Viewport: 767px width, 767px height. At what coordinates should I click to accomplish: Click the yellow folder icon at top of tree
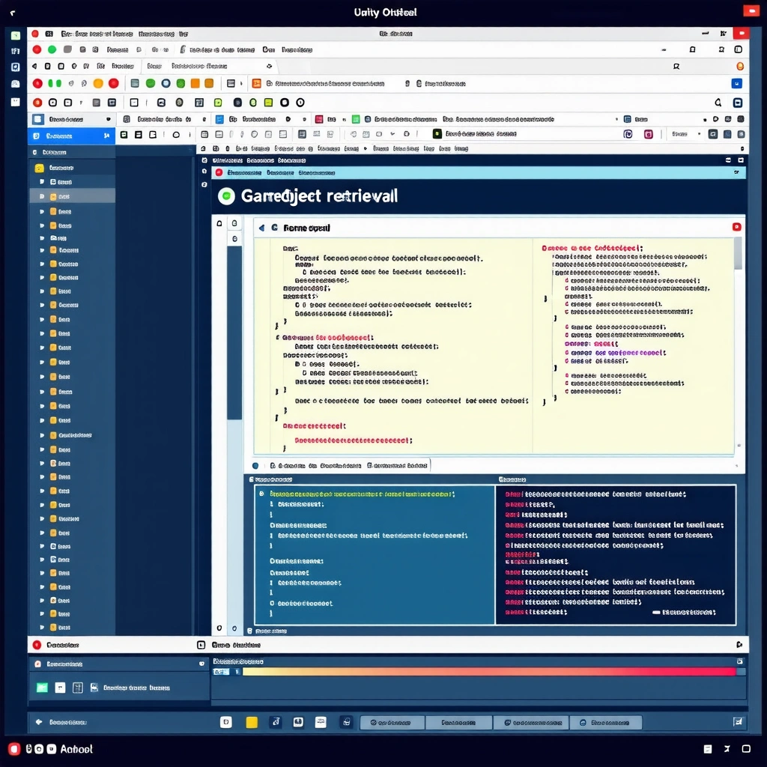40,169
